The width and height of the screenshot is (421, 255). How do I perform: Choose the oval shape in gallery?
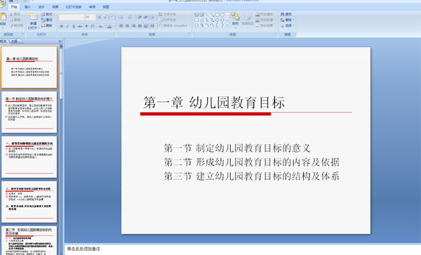(x=222, y=15)
